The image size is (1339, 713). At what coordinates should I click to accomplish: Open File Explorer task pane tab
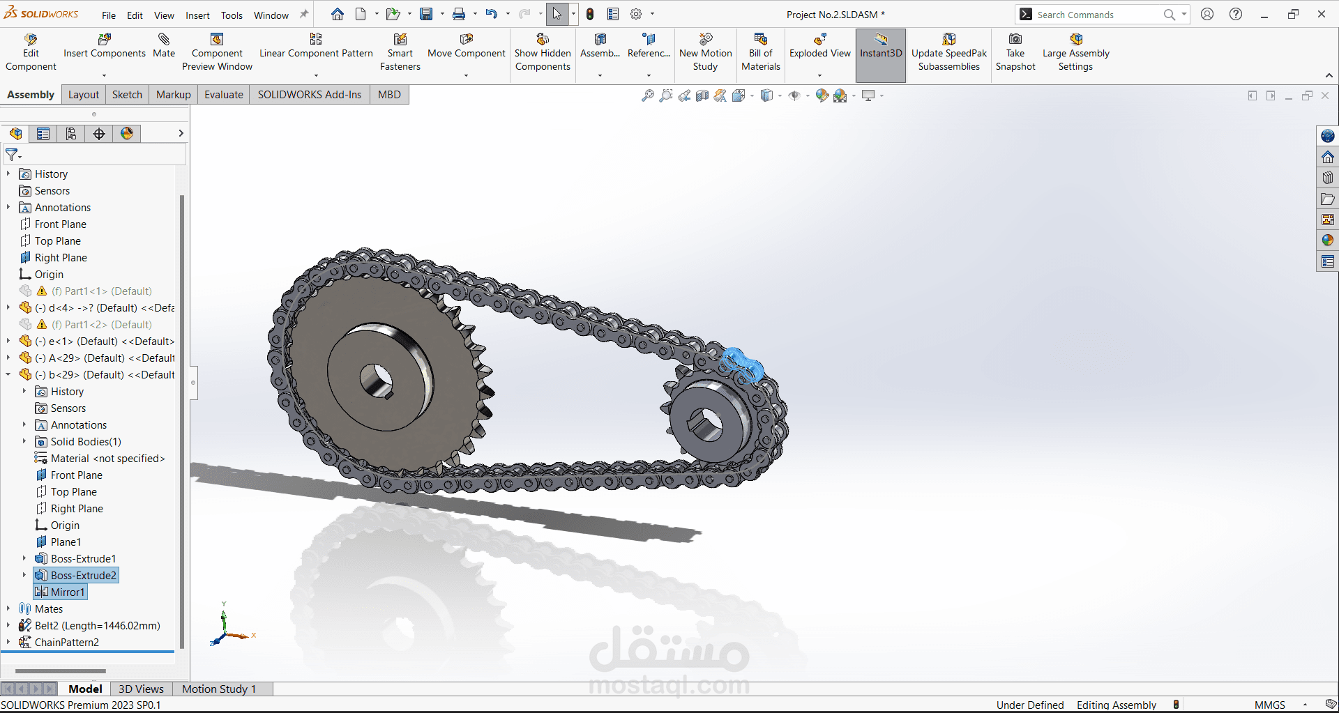coord(1328,199)
